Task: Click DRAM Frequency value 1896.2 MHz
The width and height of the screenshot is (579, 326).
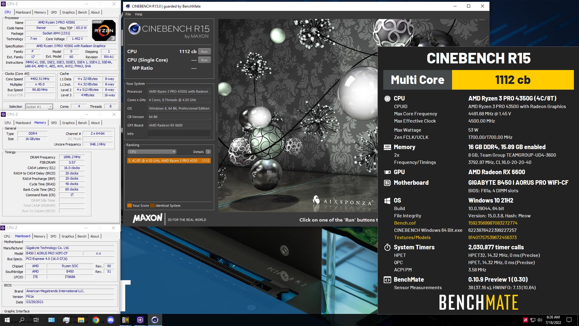Action: tap(72, 157)
